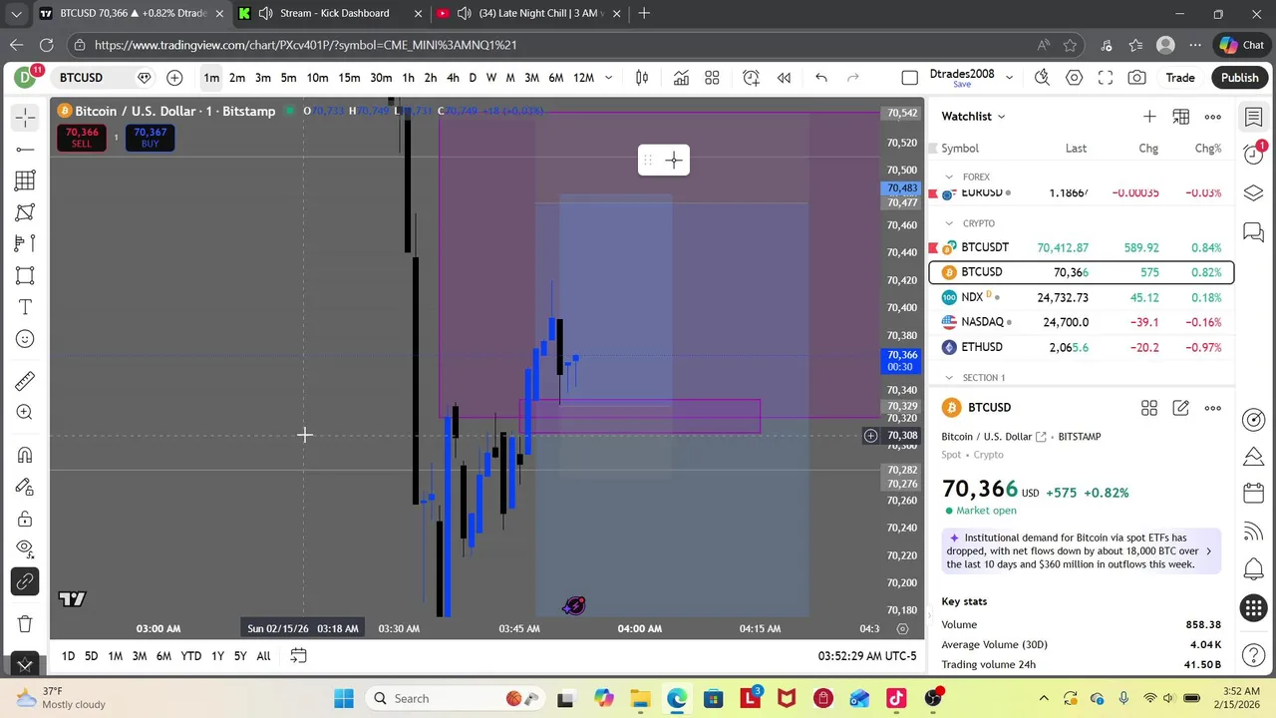1276x718 pixels.
Task: Open the emoji icons tool
Action: 25,339
